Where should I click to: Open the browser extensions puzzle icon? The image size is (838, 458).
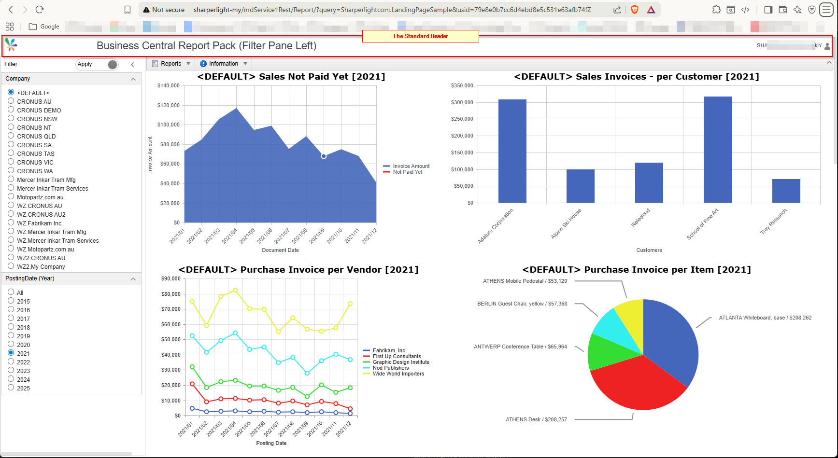point(716,10)
